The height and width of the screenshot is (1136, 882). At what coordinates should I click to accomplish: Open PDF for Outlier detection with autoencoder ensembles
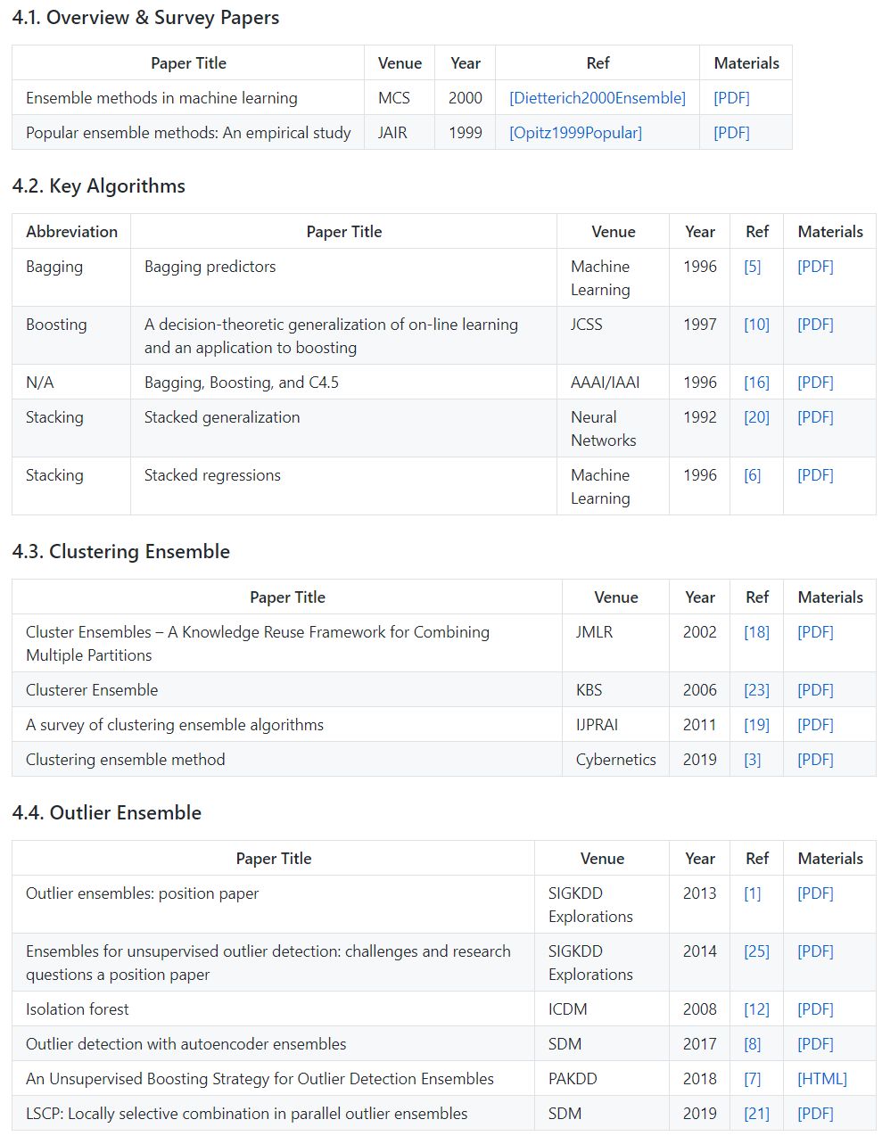pos(815,1044)
